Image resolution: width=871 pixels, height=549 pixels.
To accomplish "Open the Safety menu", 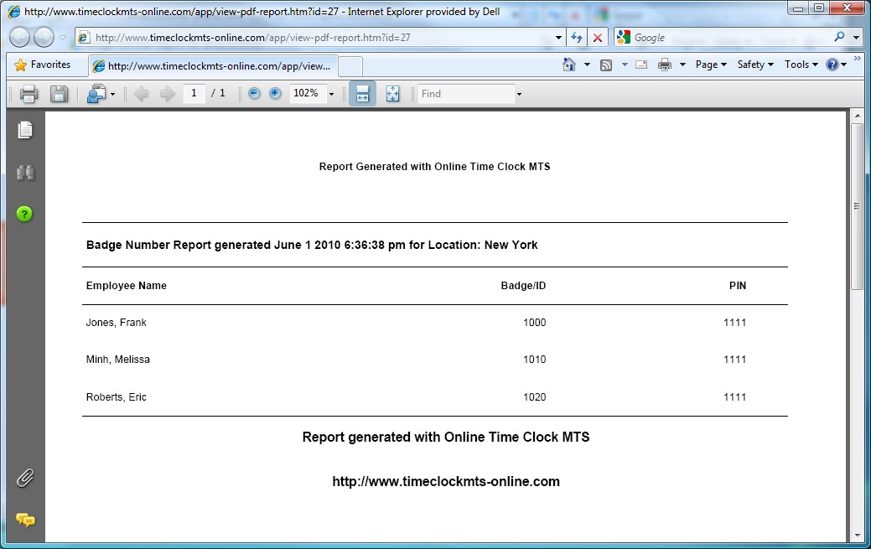I will pyautogui.click(x=755, y=65).
